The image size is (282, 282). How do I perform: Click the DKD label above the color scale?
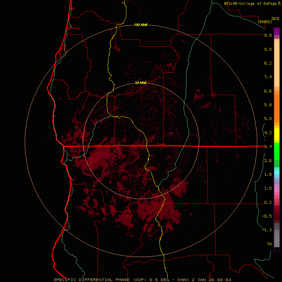click(275, 19)
